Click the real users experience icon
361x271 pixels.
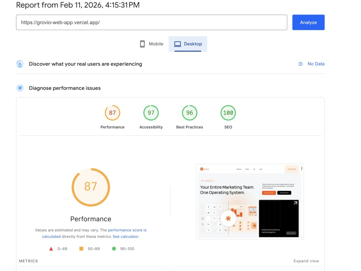tap(20, 64)
